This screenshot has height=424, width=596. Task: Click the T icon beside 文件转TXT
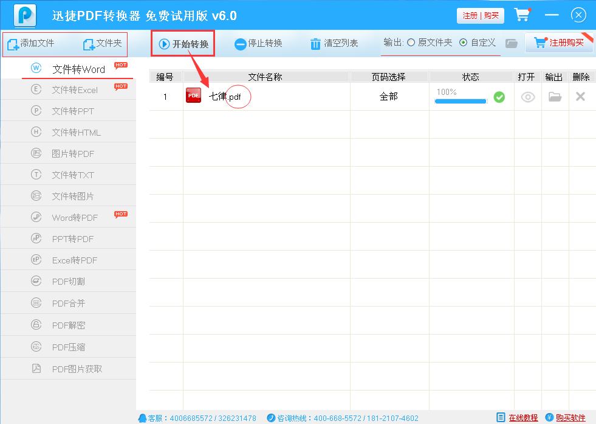[36, 175]
